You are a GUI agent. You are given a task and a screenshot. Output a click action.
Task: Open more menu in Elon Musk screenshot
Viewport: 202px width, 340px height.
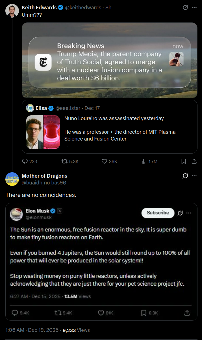point(189,213)
